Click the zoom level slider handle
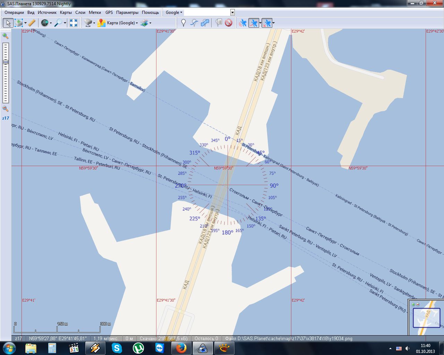This screenshot has width=444, height=355. pos(6,62)
